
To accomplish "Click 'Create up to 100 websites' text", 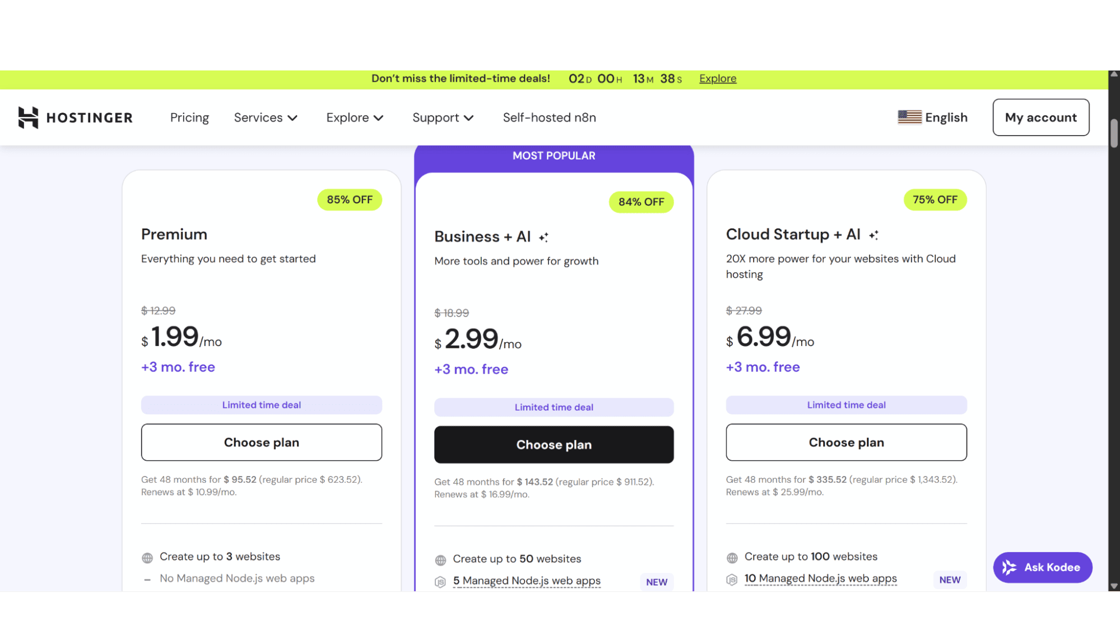I will (x=811, y=557).
